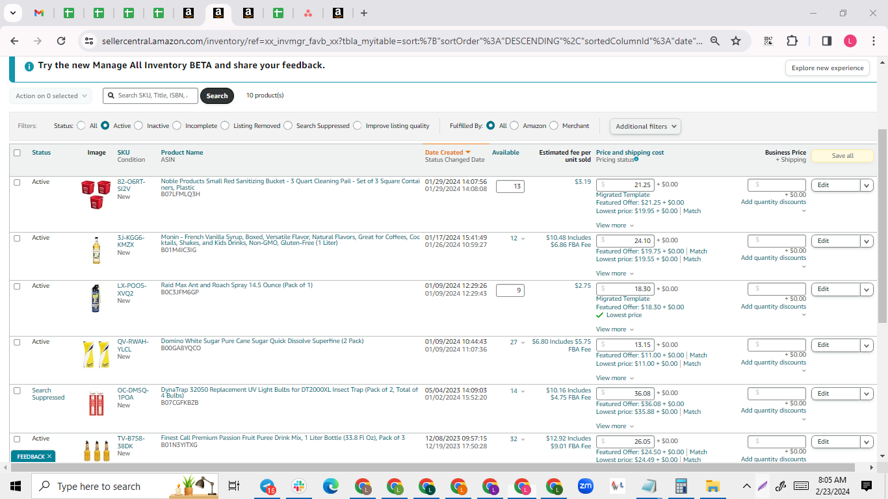Select the Inactive status filter

(138, 125)
